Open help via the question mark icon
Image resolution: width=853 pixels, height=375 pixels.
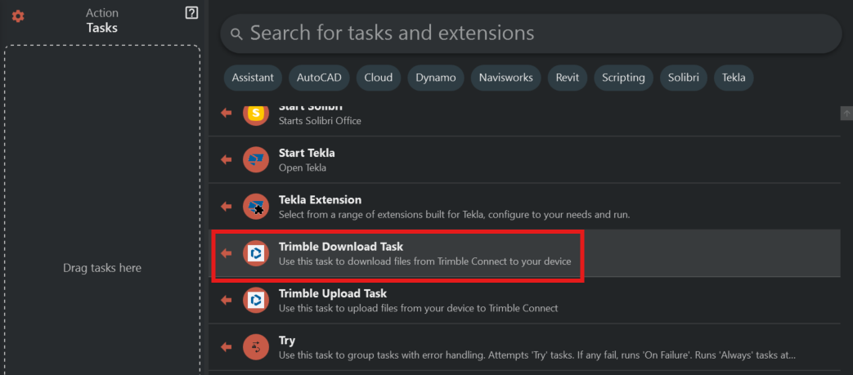click(191, 12)
